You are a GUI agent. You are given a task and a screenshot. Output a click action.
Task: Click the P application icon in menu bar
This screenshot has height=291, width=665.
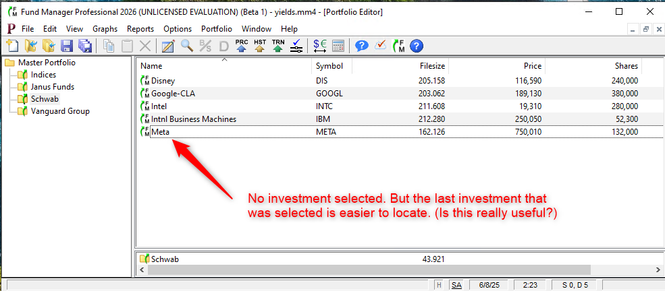pyautogui.click(x=11, y=29)
